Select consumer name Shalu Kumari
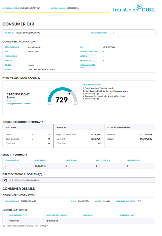 [x=34, y=47]
